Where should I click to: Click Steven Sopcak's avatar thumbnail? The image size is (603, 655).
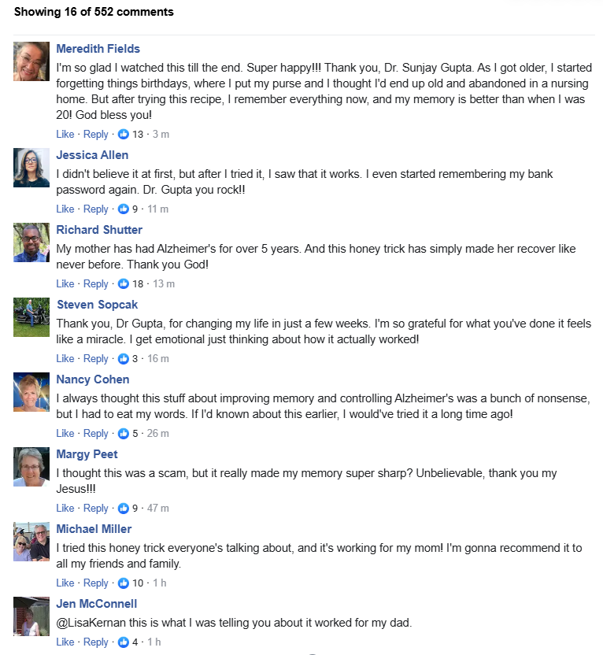(31, 316)
